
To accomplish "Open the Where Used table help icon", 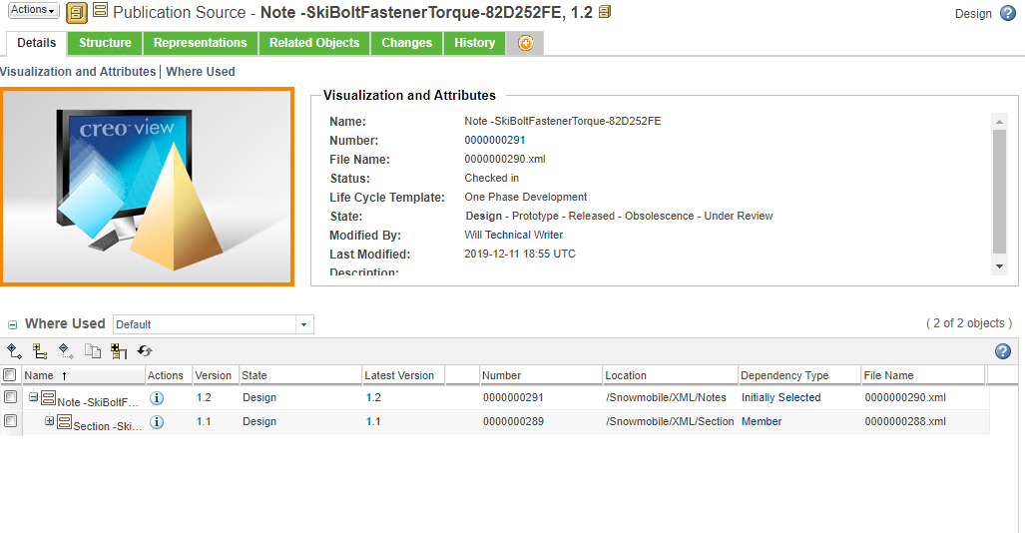I will pyautogui.click(x=1003, y=351).
